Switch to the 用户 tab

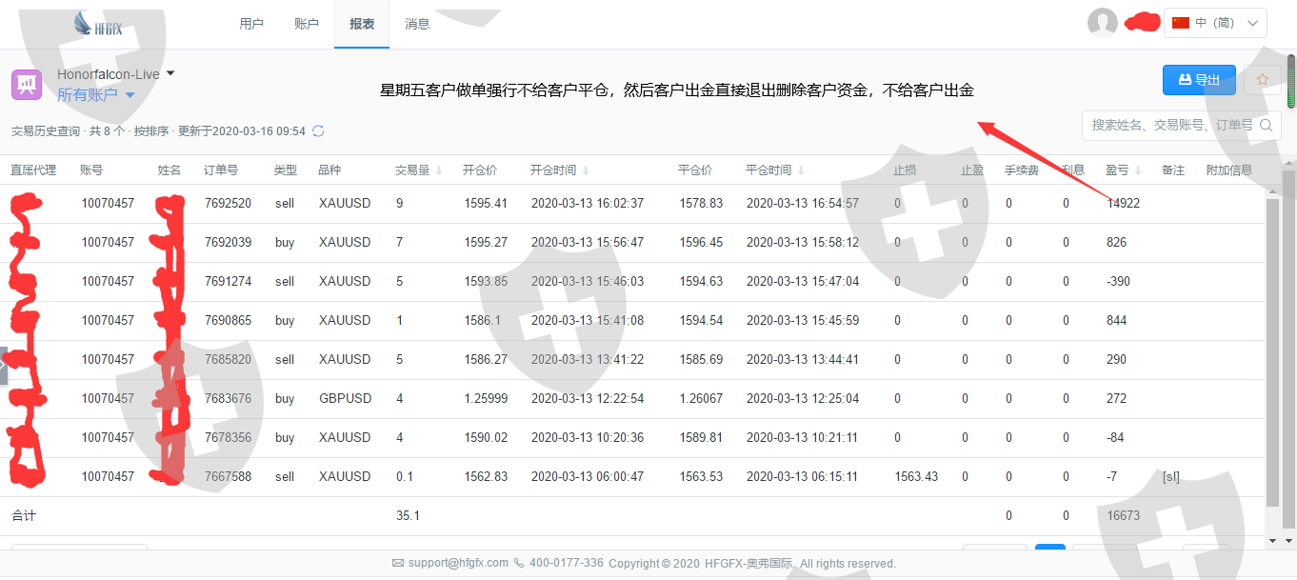click(251, 24)
